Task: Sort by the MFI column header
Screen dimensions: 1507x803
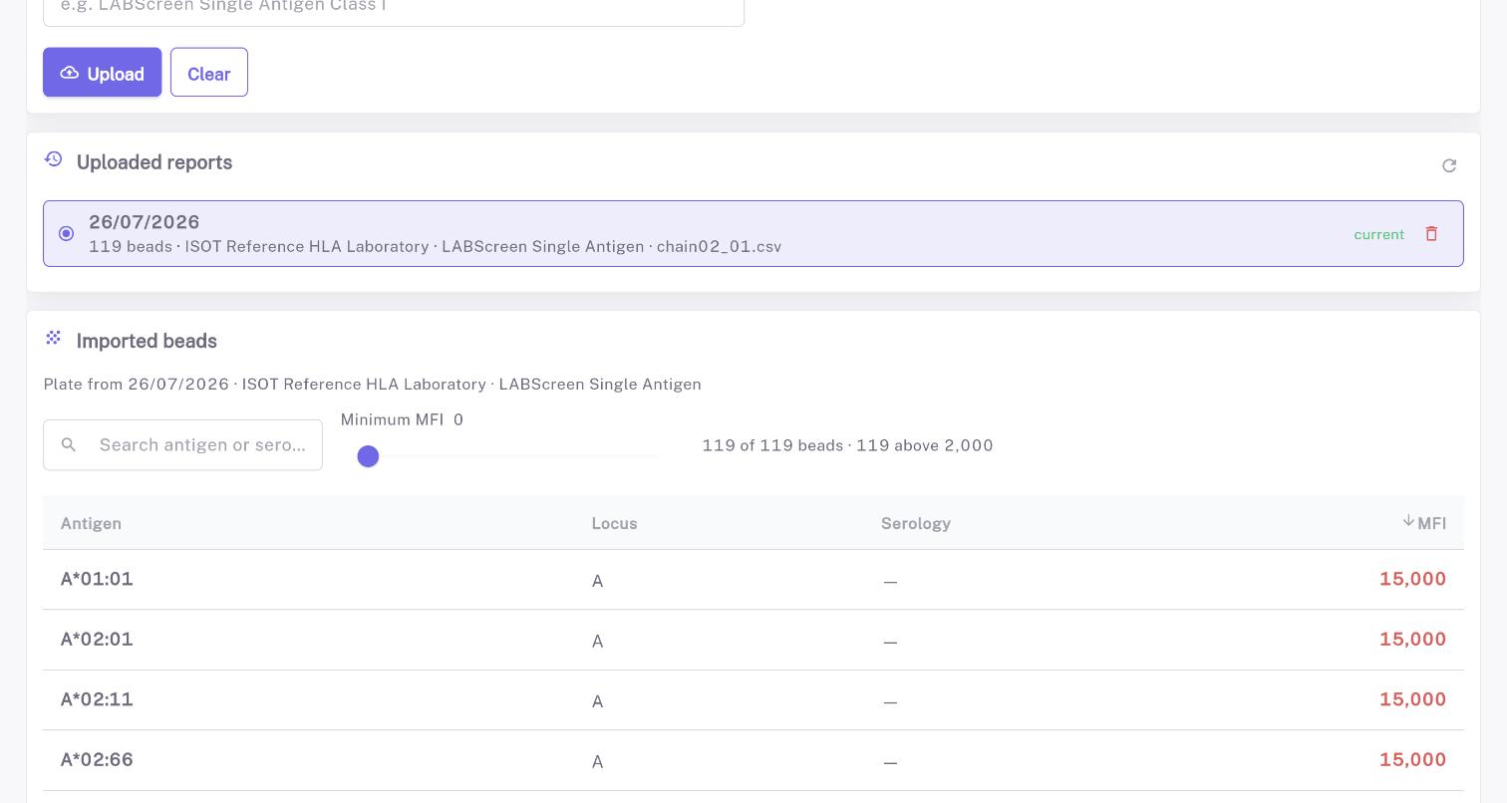Action: [x=1423, y=523]
